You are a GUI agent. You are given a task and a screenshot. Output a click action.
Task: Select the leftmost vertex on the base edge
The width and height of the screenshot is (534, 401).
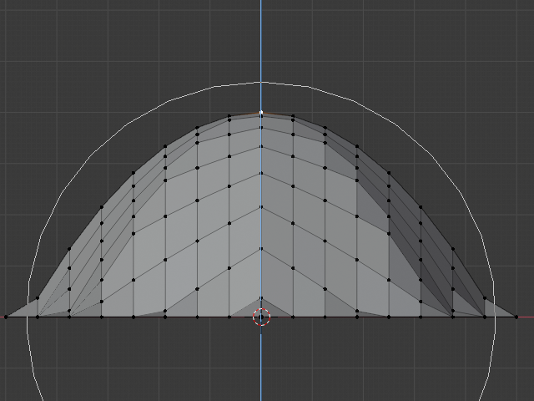point(6,317)
